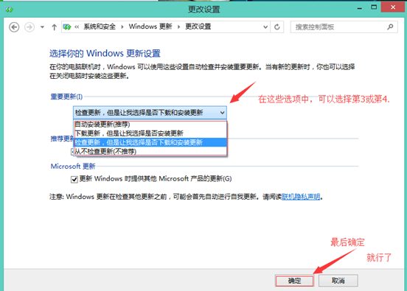
Task: Click the 重要更新(I) section label
Action: click(x=66, y=97)
